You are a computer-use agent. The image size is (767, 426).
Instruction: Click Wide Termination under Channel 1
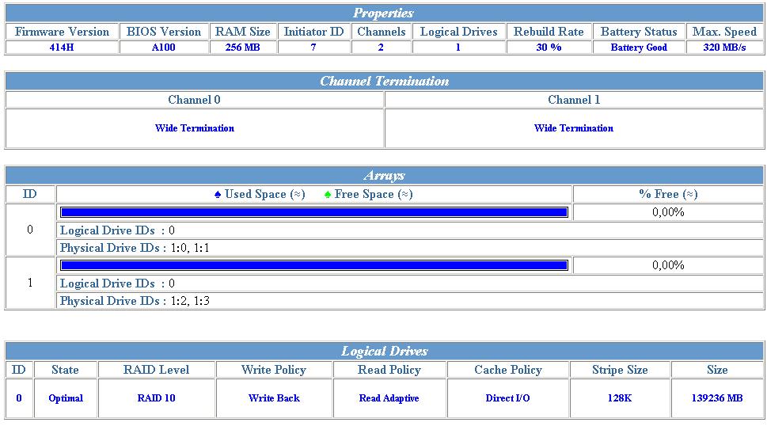tap(574, 128)
